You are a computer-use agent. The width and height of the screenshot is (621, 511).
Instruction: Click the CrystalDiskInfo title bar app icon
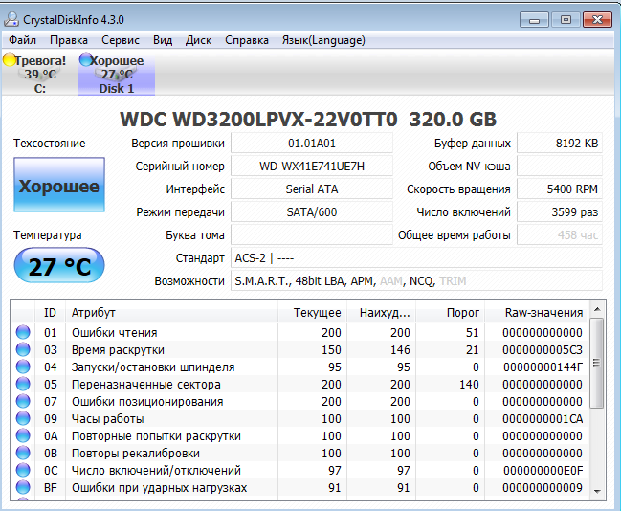[11, 19]
